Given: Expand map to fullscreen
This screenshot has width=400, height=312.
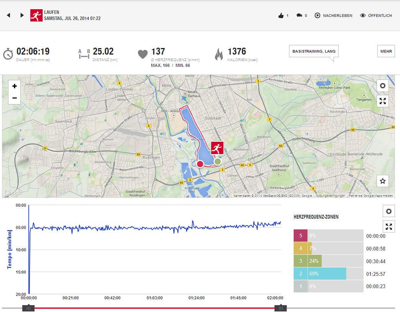Looking at the screenshot, I should pos(382,101).
